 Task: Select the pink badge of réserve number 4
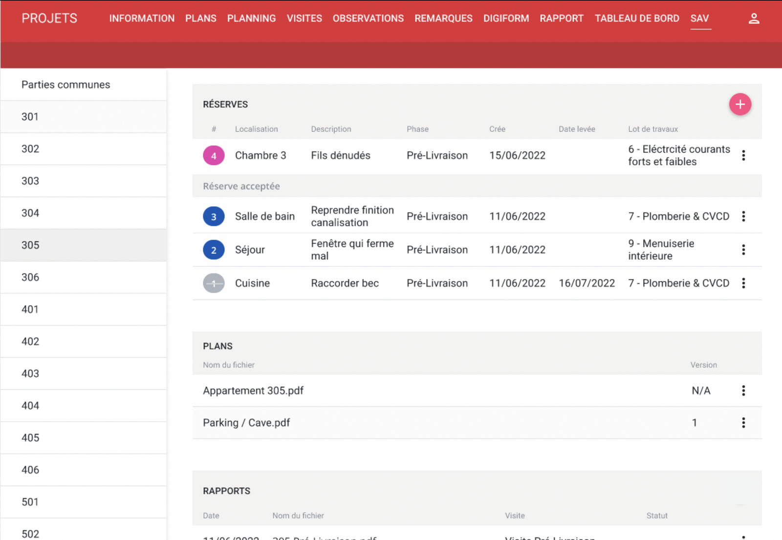tap(214, 156)
